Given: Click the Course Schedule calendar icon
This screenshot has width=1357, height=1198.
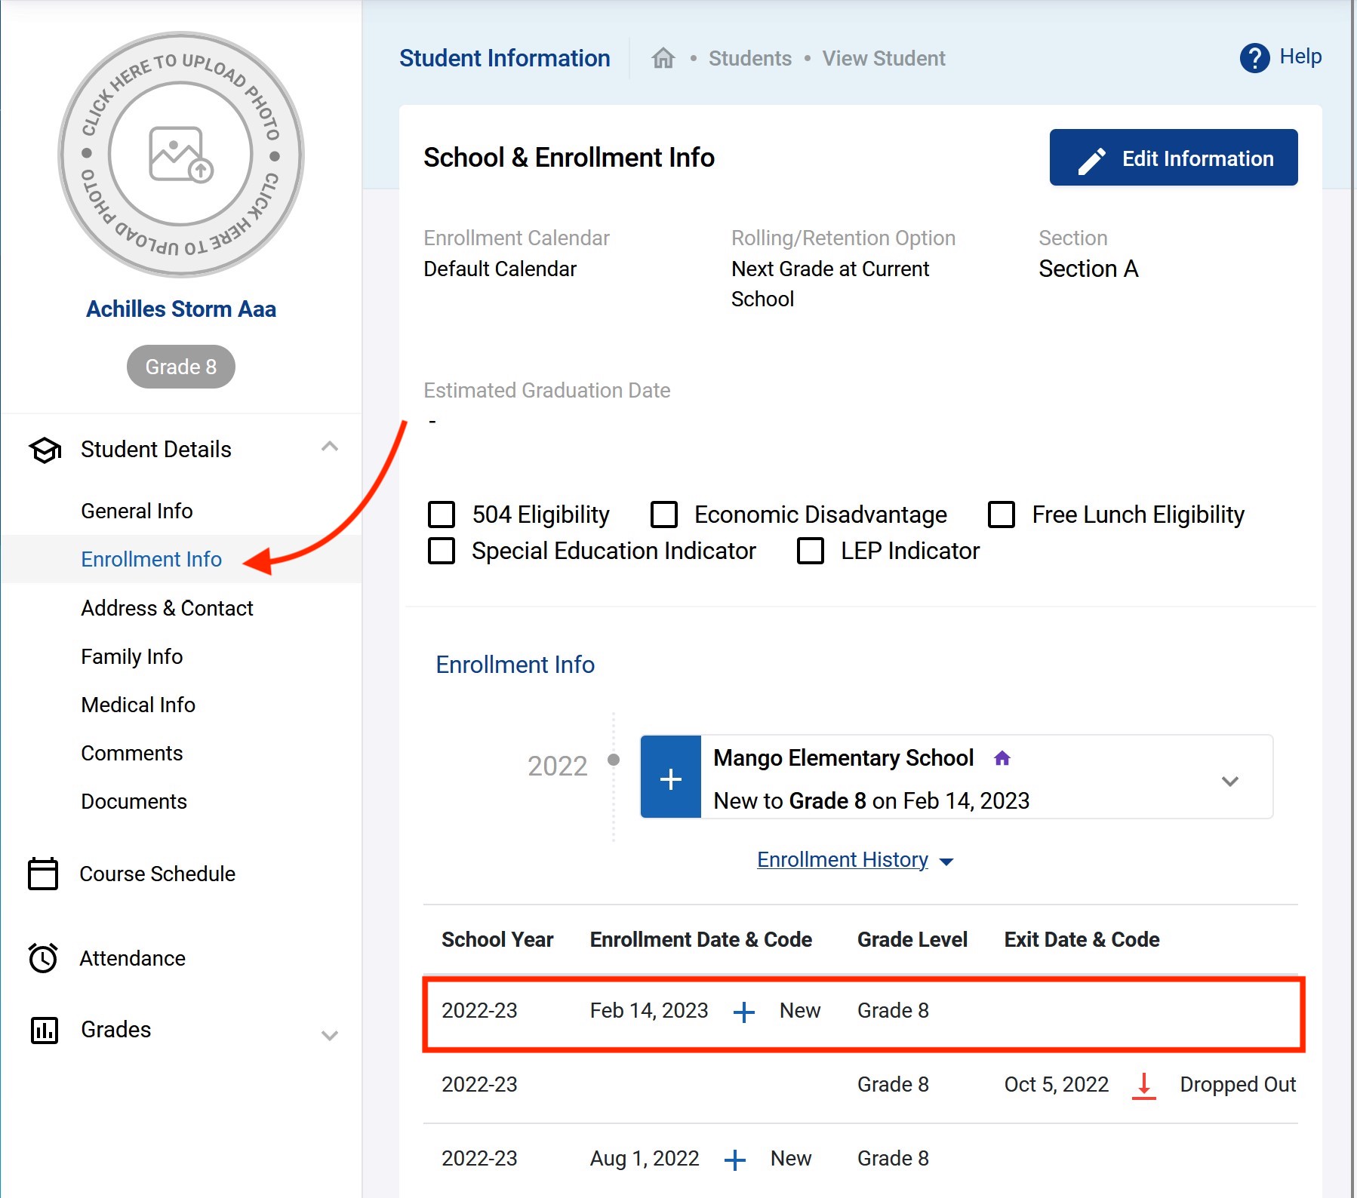Looking at the screenshot, I should [x=43, y=874].
